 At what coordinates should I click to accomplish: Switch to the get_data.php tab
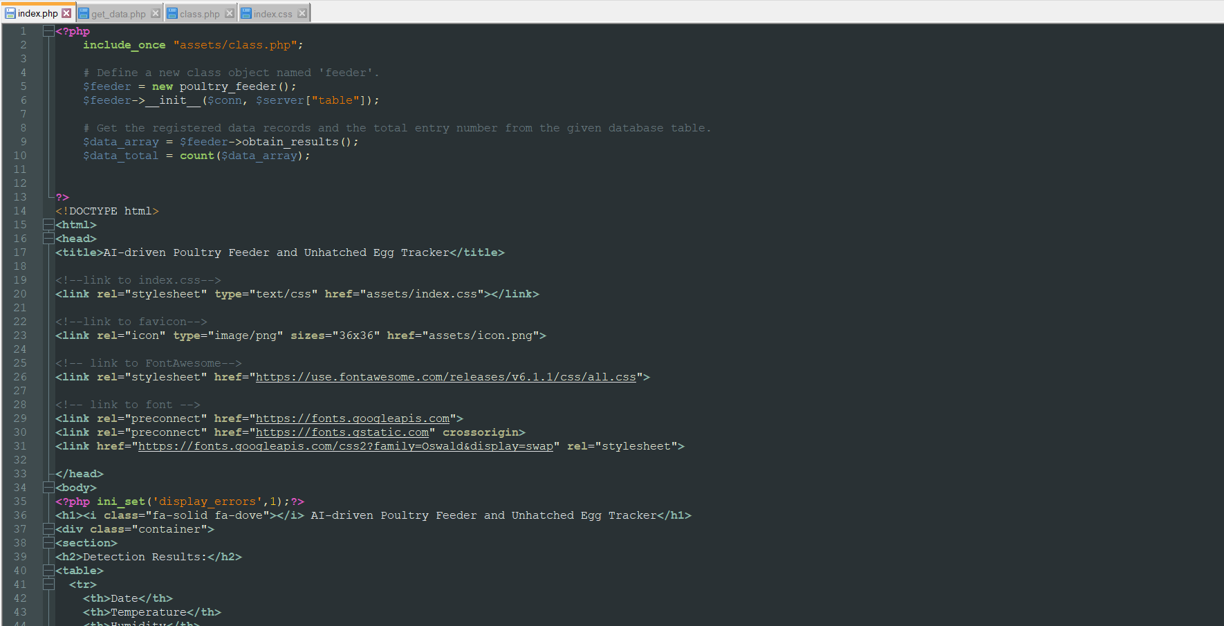pyautogui.click(x=118, y=12)
